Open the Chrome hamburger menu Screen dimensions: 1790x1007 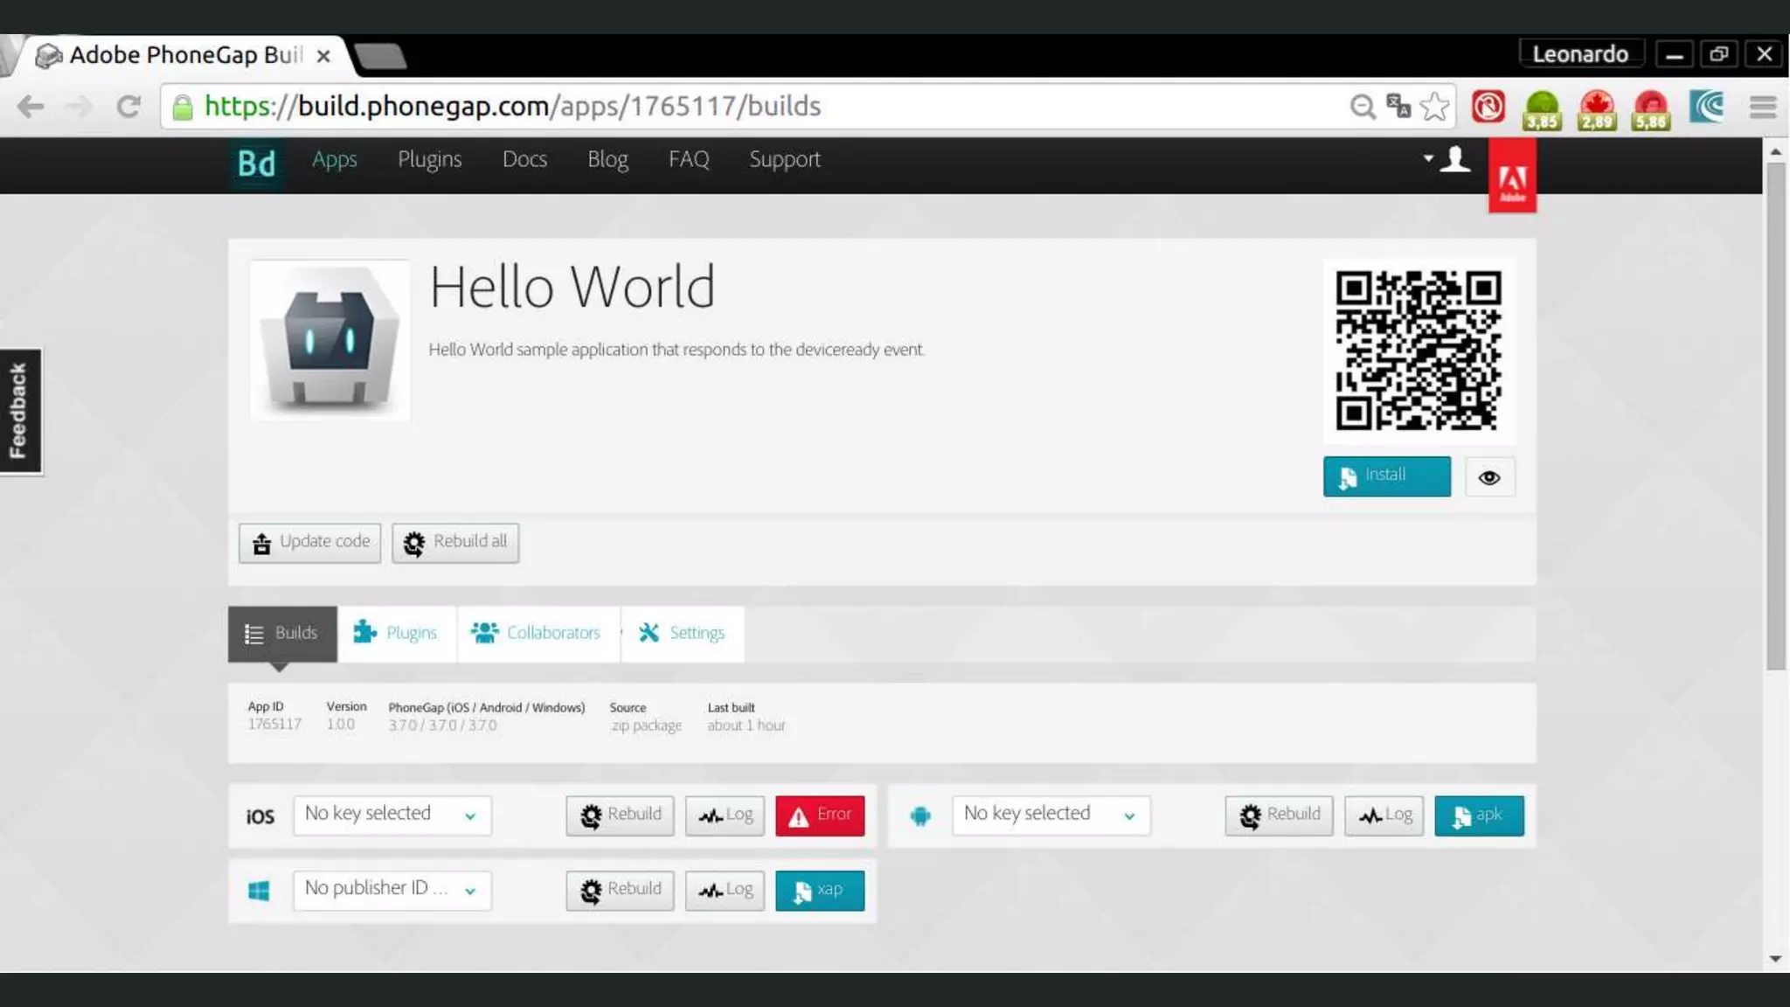(1762, 107)
